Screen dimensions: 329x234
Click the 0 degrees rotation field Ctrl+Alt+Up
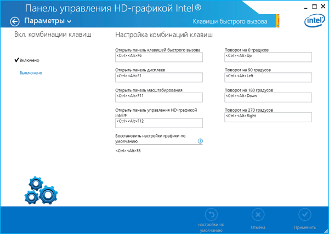pos(268,57)
